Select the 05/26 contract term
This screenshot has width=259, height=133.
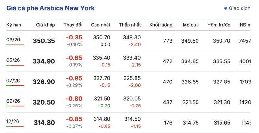tap(13, 60)
